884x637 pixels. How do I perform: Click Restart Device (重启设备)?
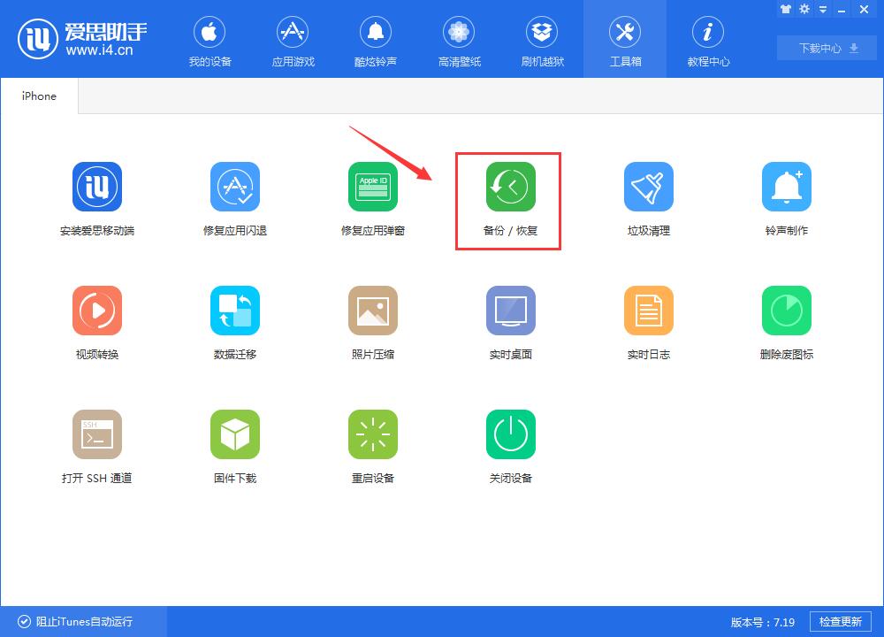point(373,444)
